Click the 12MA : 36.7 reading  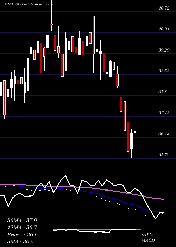coord(22,228)
